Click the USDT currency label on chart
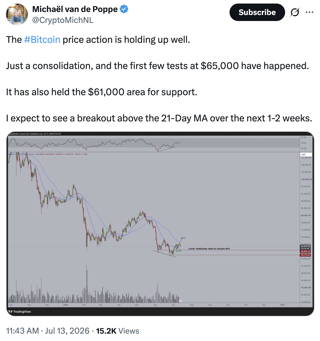This screenshot has height=341, width=320. 303,154
